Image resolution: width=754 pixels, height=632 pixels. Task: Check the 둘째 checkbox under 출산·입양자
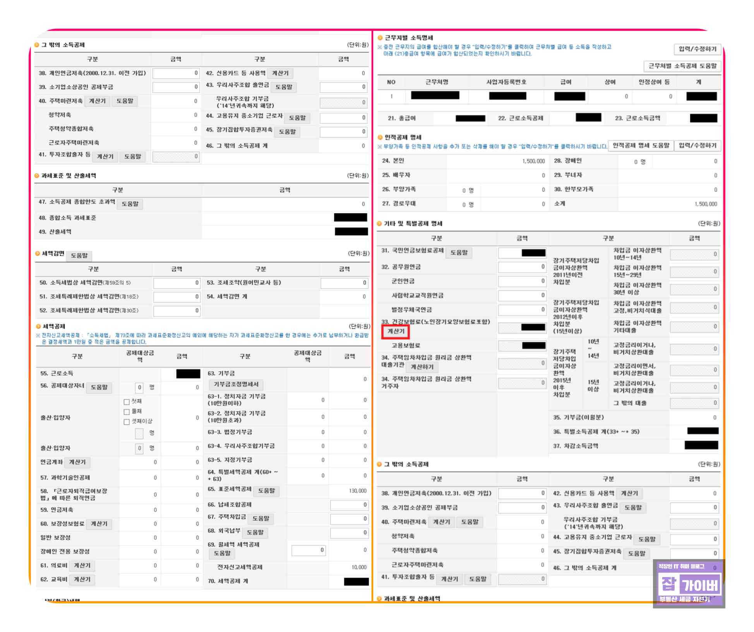(x=127, y=412)
